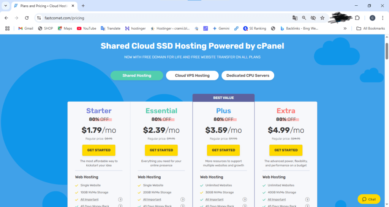Show more bookmarks with double chevron
This screenshot has width=389, height=207.
click(x=345, y=28)
